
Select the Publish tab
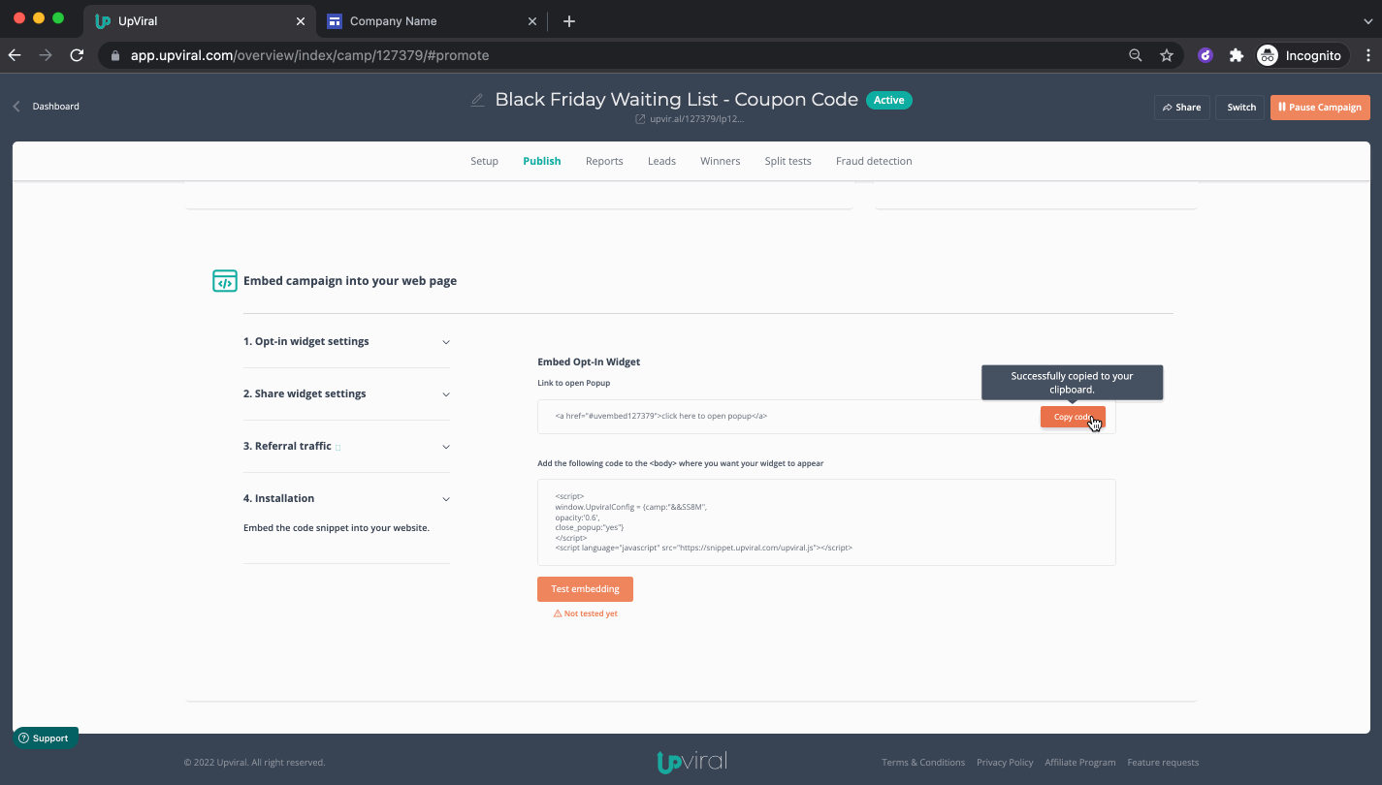click(541, 161)
